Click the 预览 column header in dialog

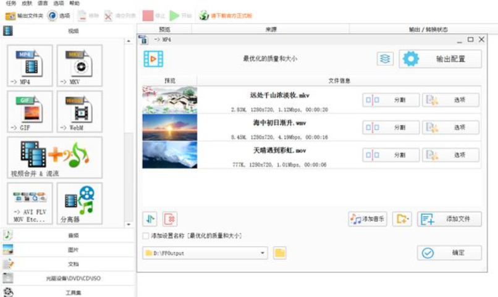point(169,81)
